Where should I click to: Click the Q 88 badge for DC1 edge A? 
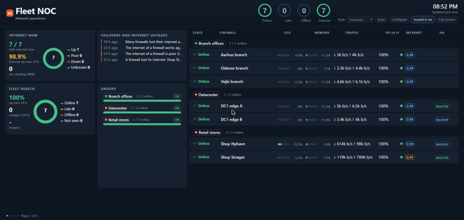coord(409,106)
